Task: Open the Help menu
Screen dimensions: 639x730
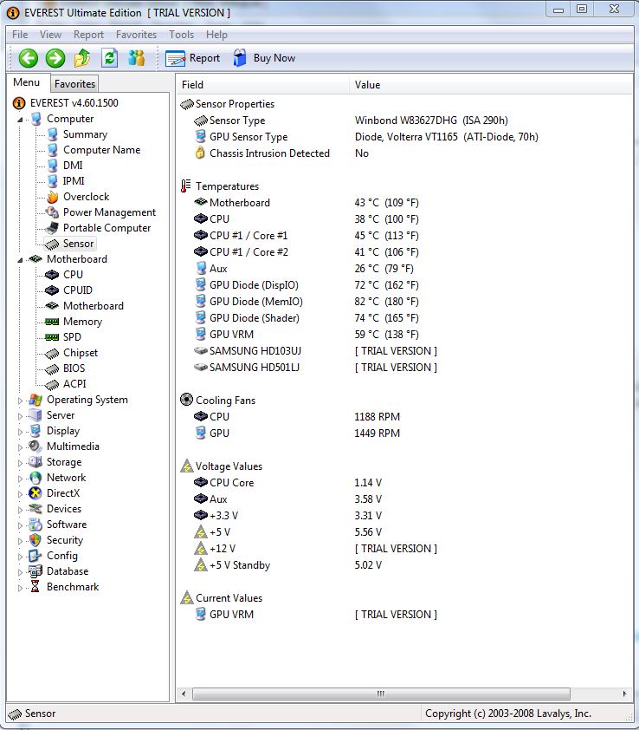Action: pyautogui.click(x=216, y=35)
